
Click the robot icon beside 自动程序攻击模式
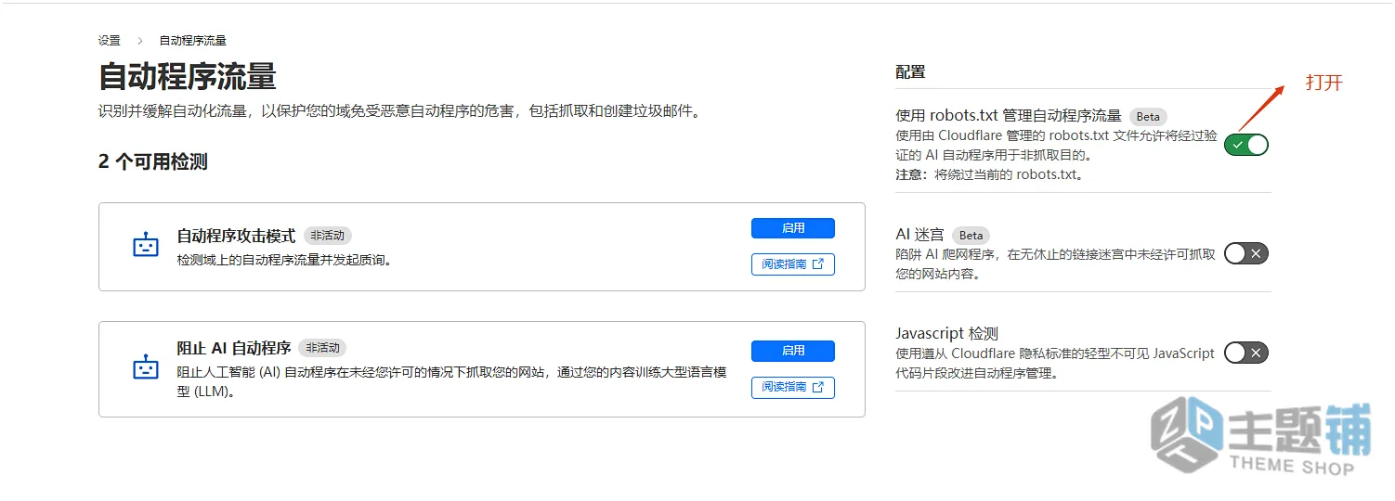coord(145,246)
